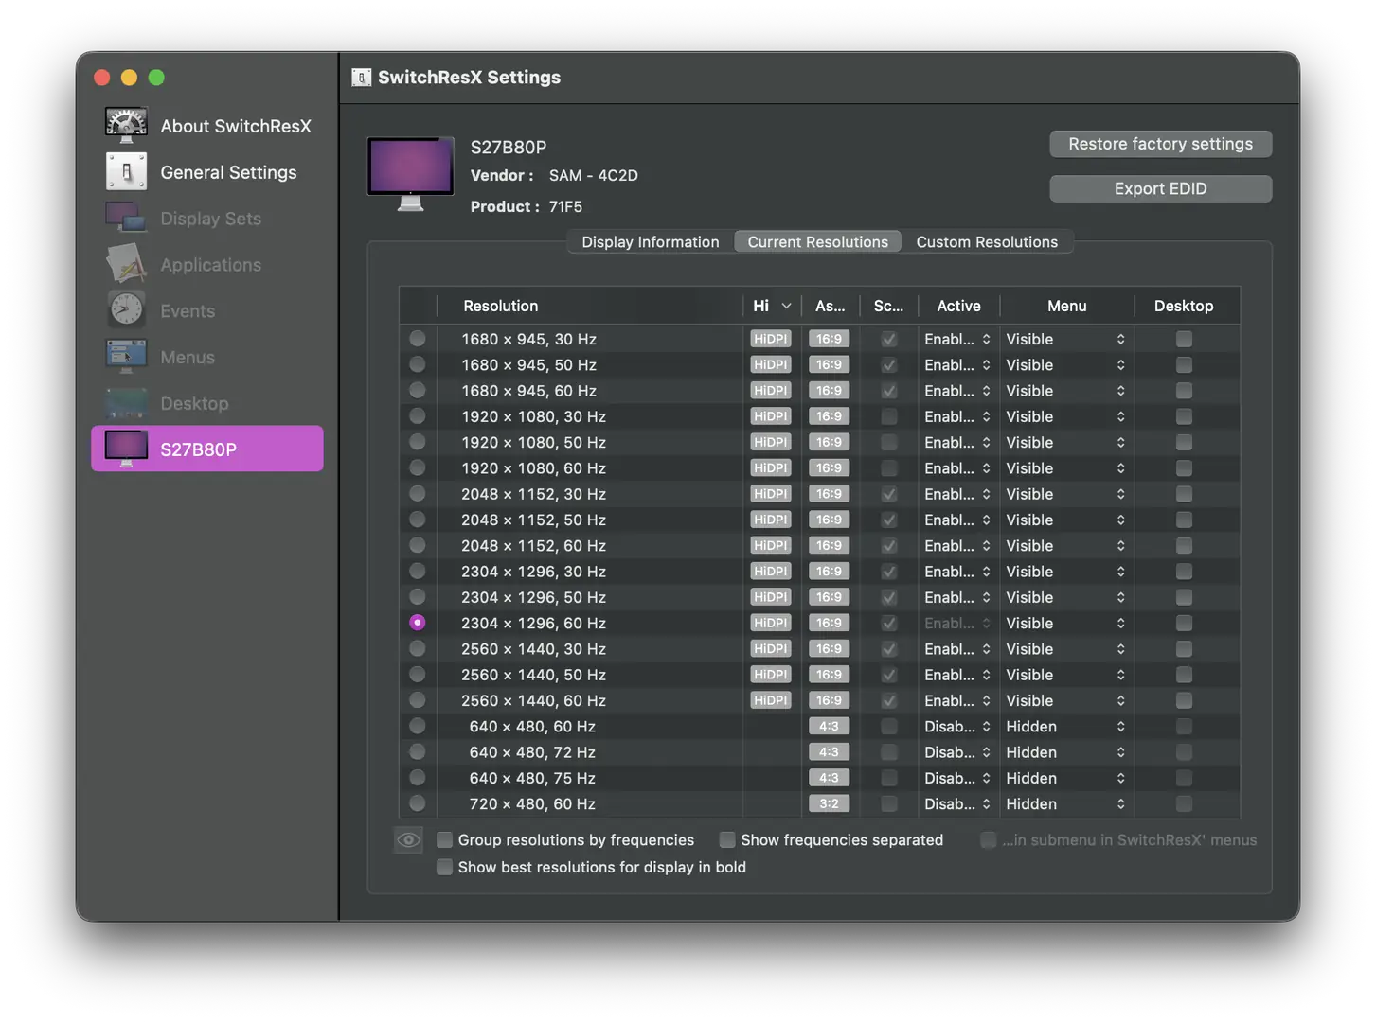Viewport: 1376px width, 1022px height.
Task: Click S27B80P monitor icon in sidebar
Action: pos(126,449)
